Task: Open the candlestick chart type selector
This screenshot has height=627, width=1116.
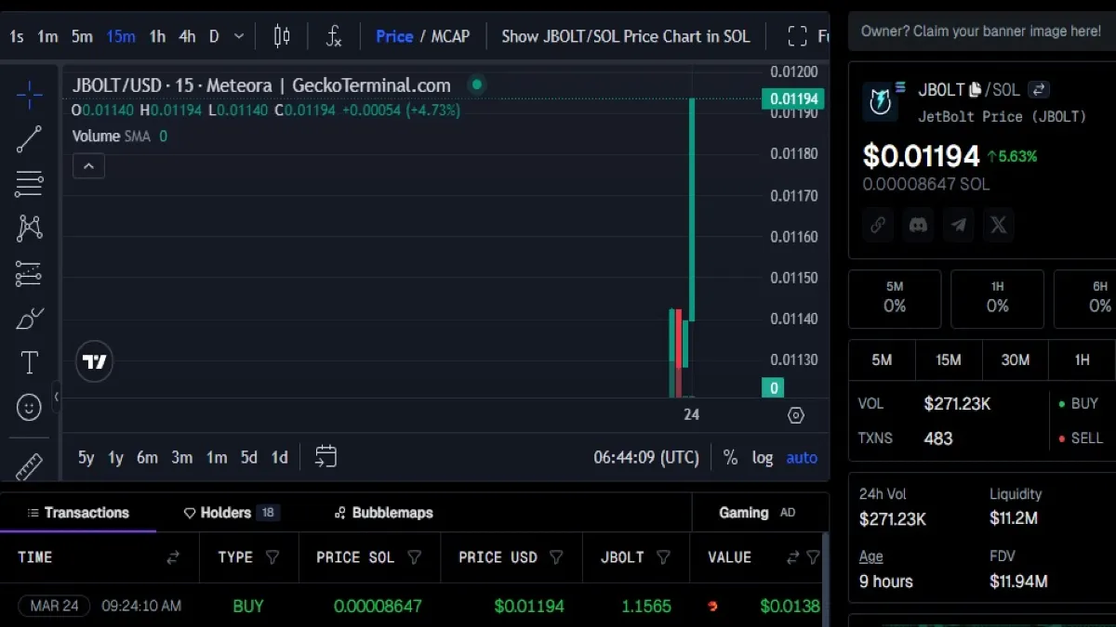Action: click(x=282, y=36)
